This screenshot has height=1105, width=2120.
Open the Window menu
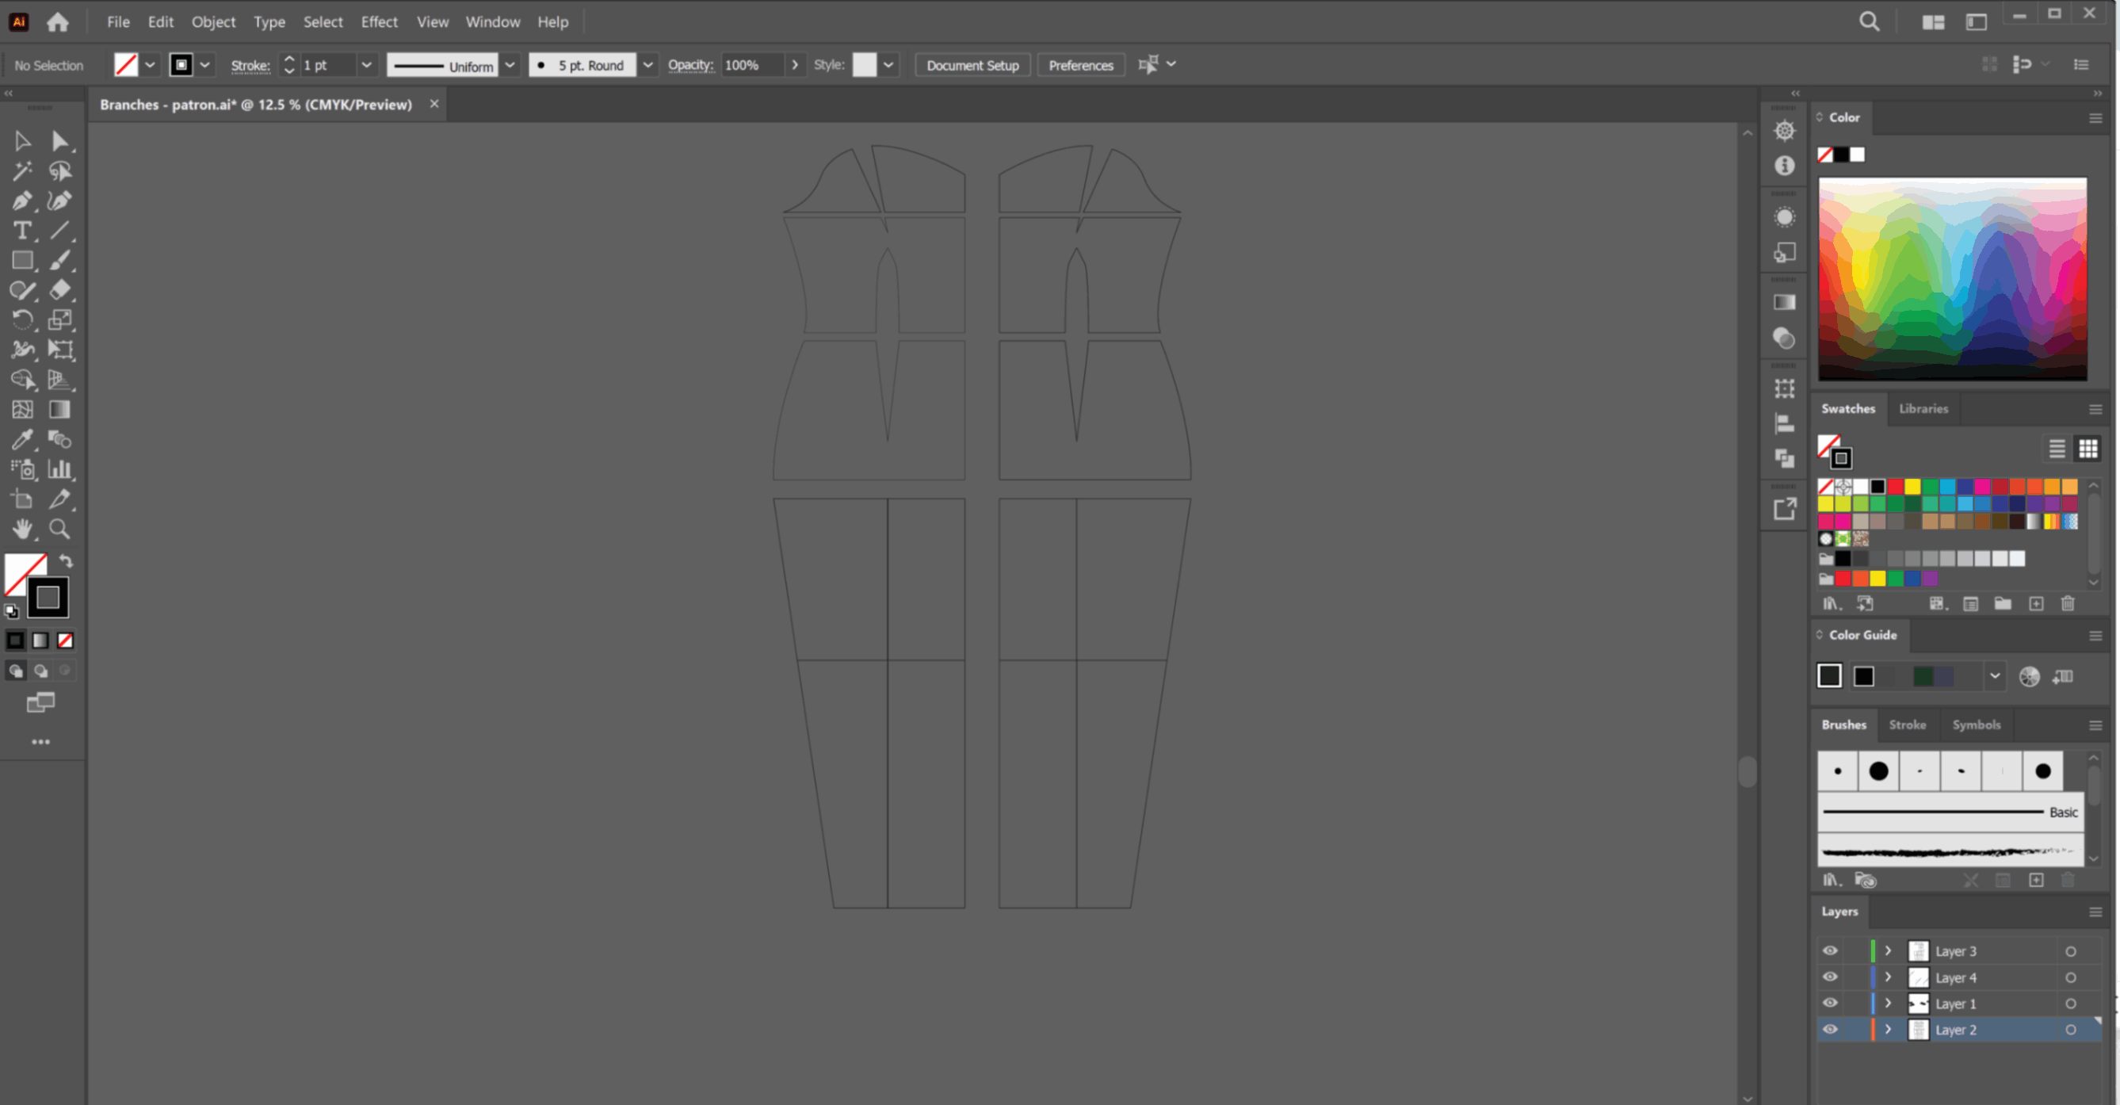493,22
